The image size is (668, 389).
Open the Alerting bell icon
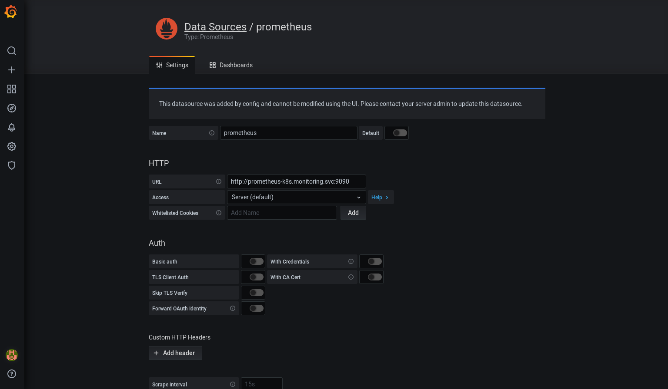12,127
